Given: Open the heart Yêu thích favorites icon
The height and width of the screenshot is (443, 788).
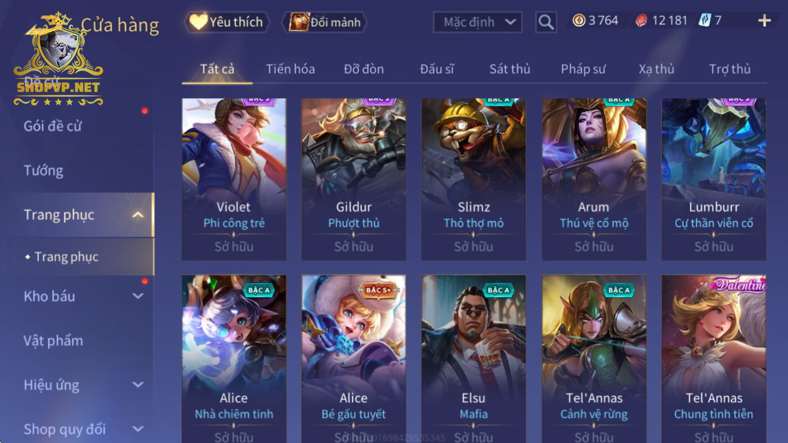Looking at the screenshot, I should pos(198,22).
